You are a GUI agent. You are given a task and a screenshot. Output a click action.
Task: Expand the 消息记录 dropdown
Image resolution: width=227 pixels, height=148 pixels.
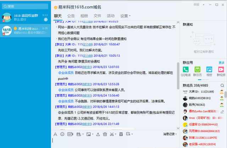coord(170,134)
